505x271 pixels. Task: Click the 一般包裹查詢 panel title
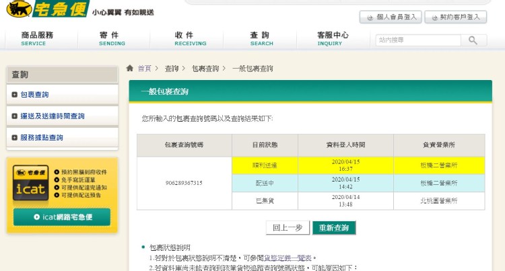164,91
